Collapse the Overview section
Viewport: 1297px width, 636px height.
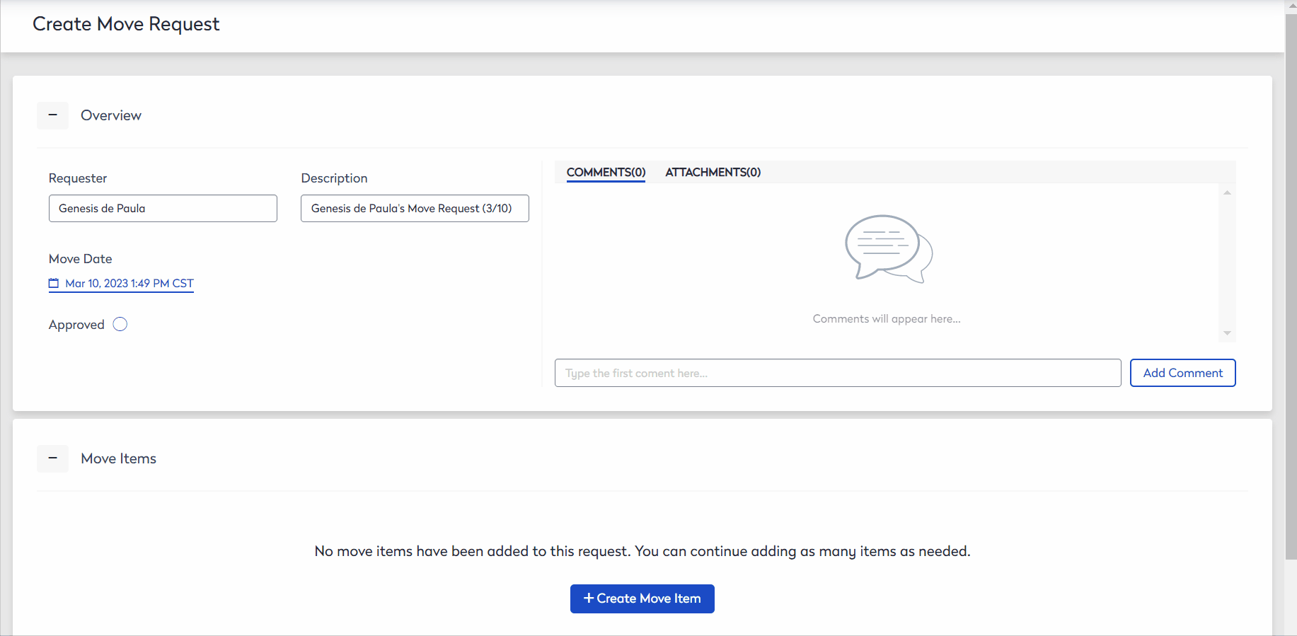[x=53, y=115]
